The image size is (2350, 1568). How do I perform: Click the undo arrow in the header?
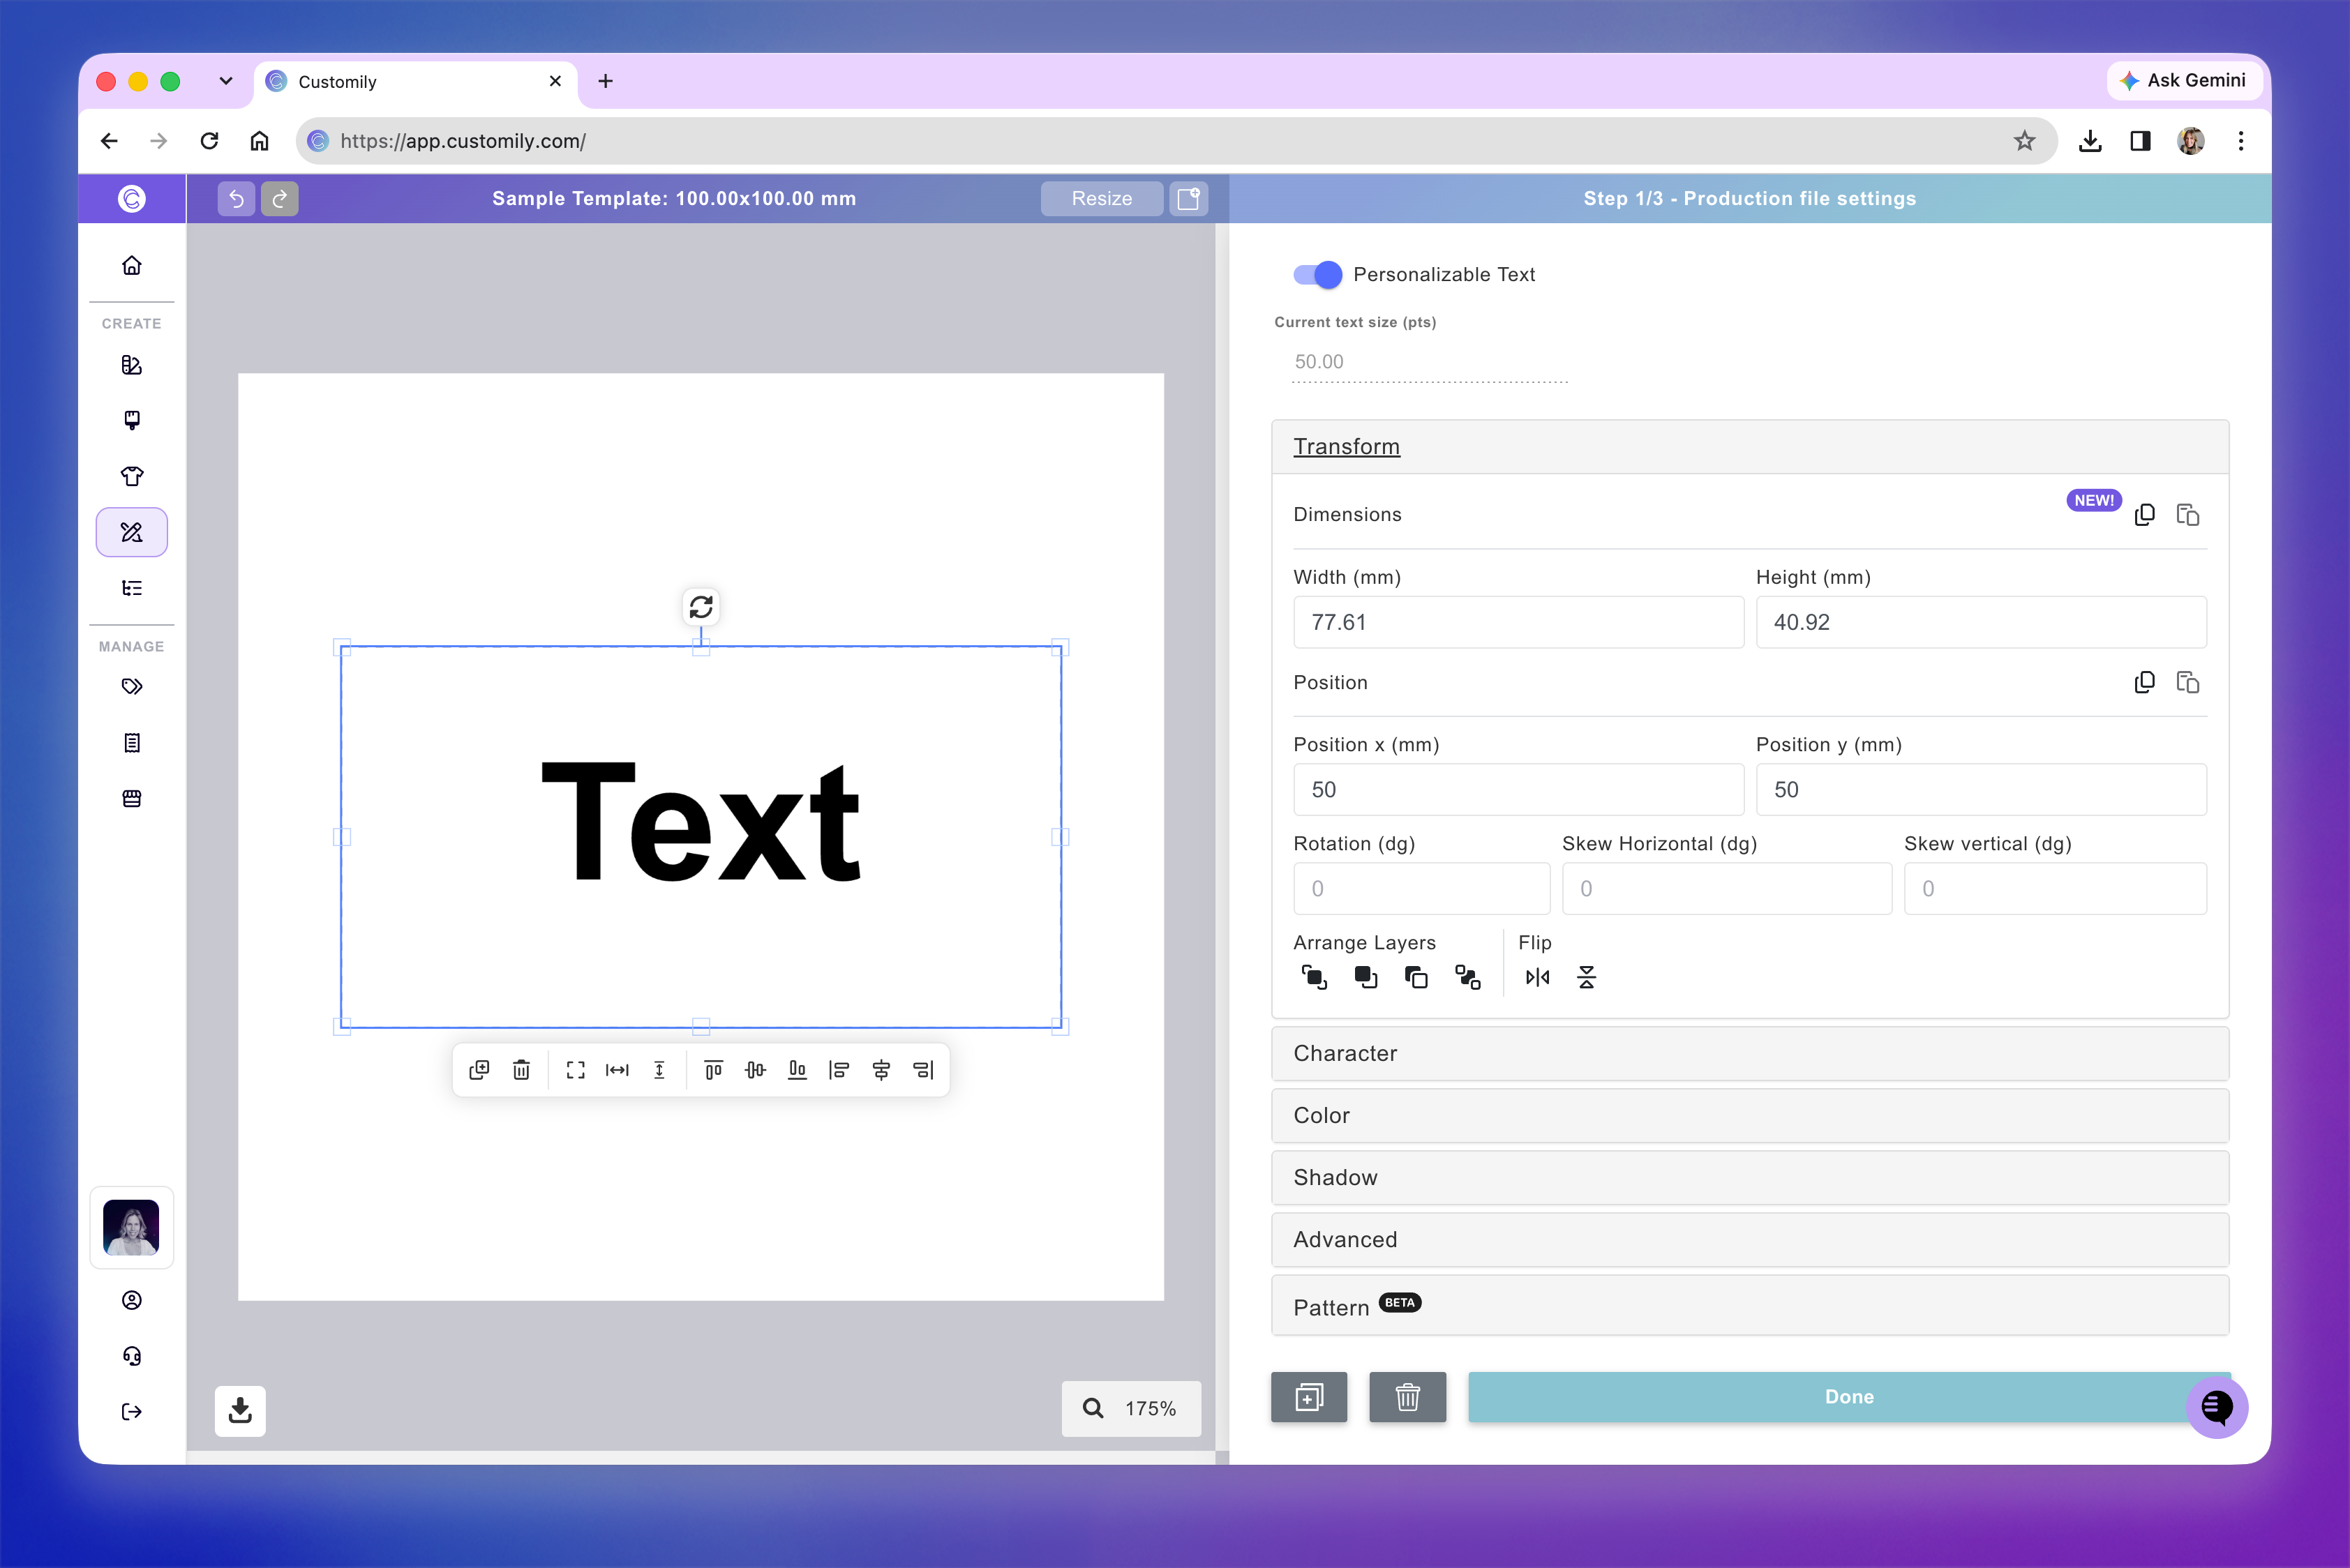(236, 199)
